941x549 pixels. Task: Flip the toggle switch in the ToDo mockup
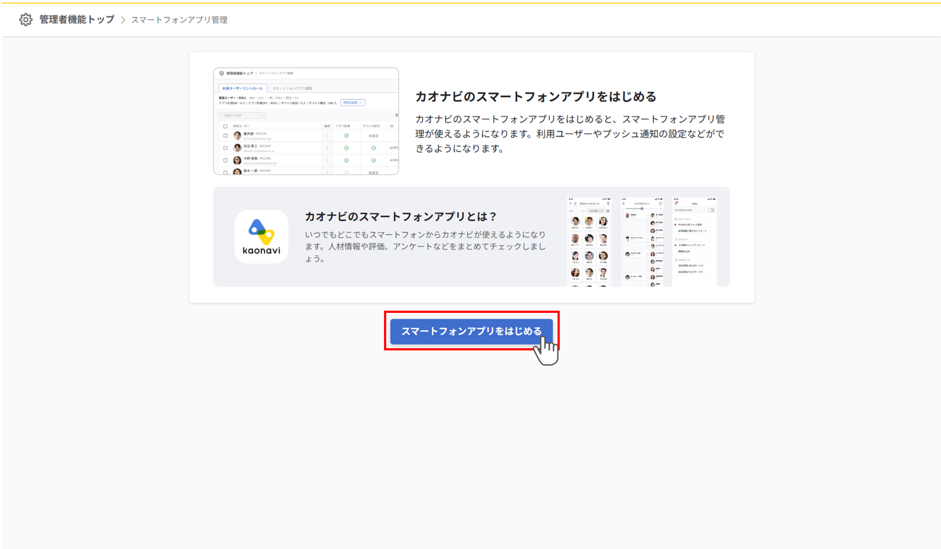click(711, 210)
